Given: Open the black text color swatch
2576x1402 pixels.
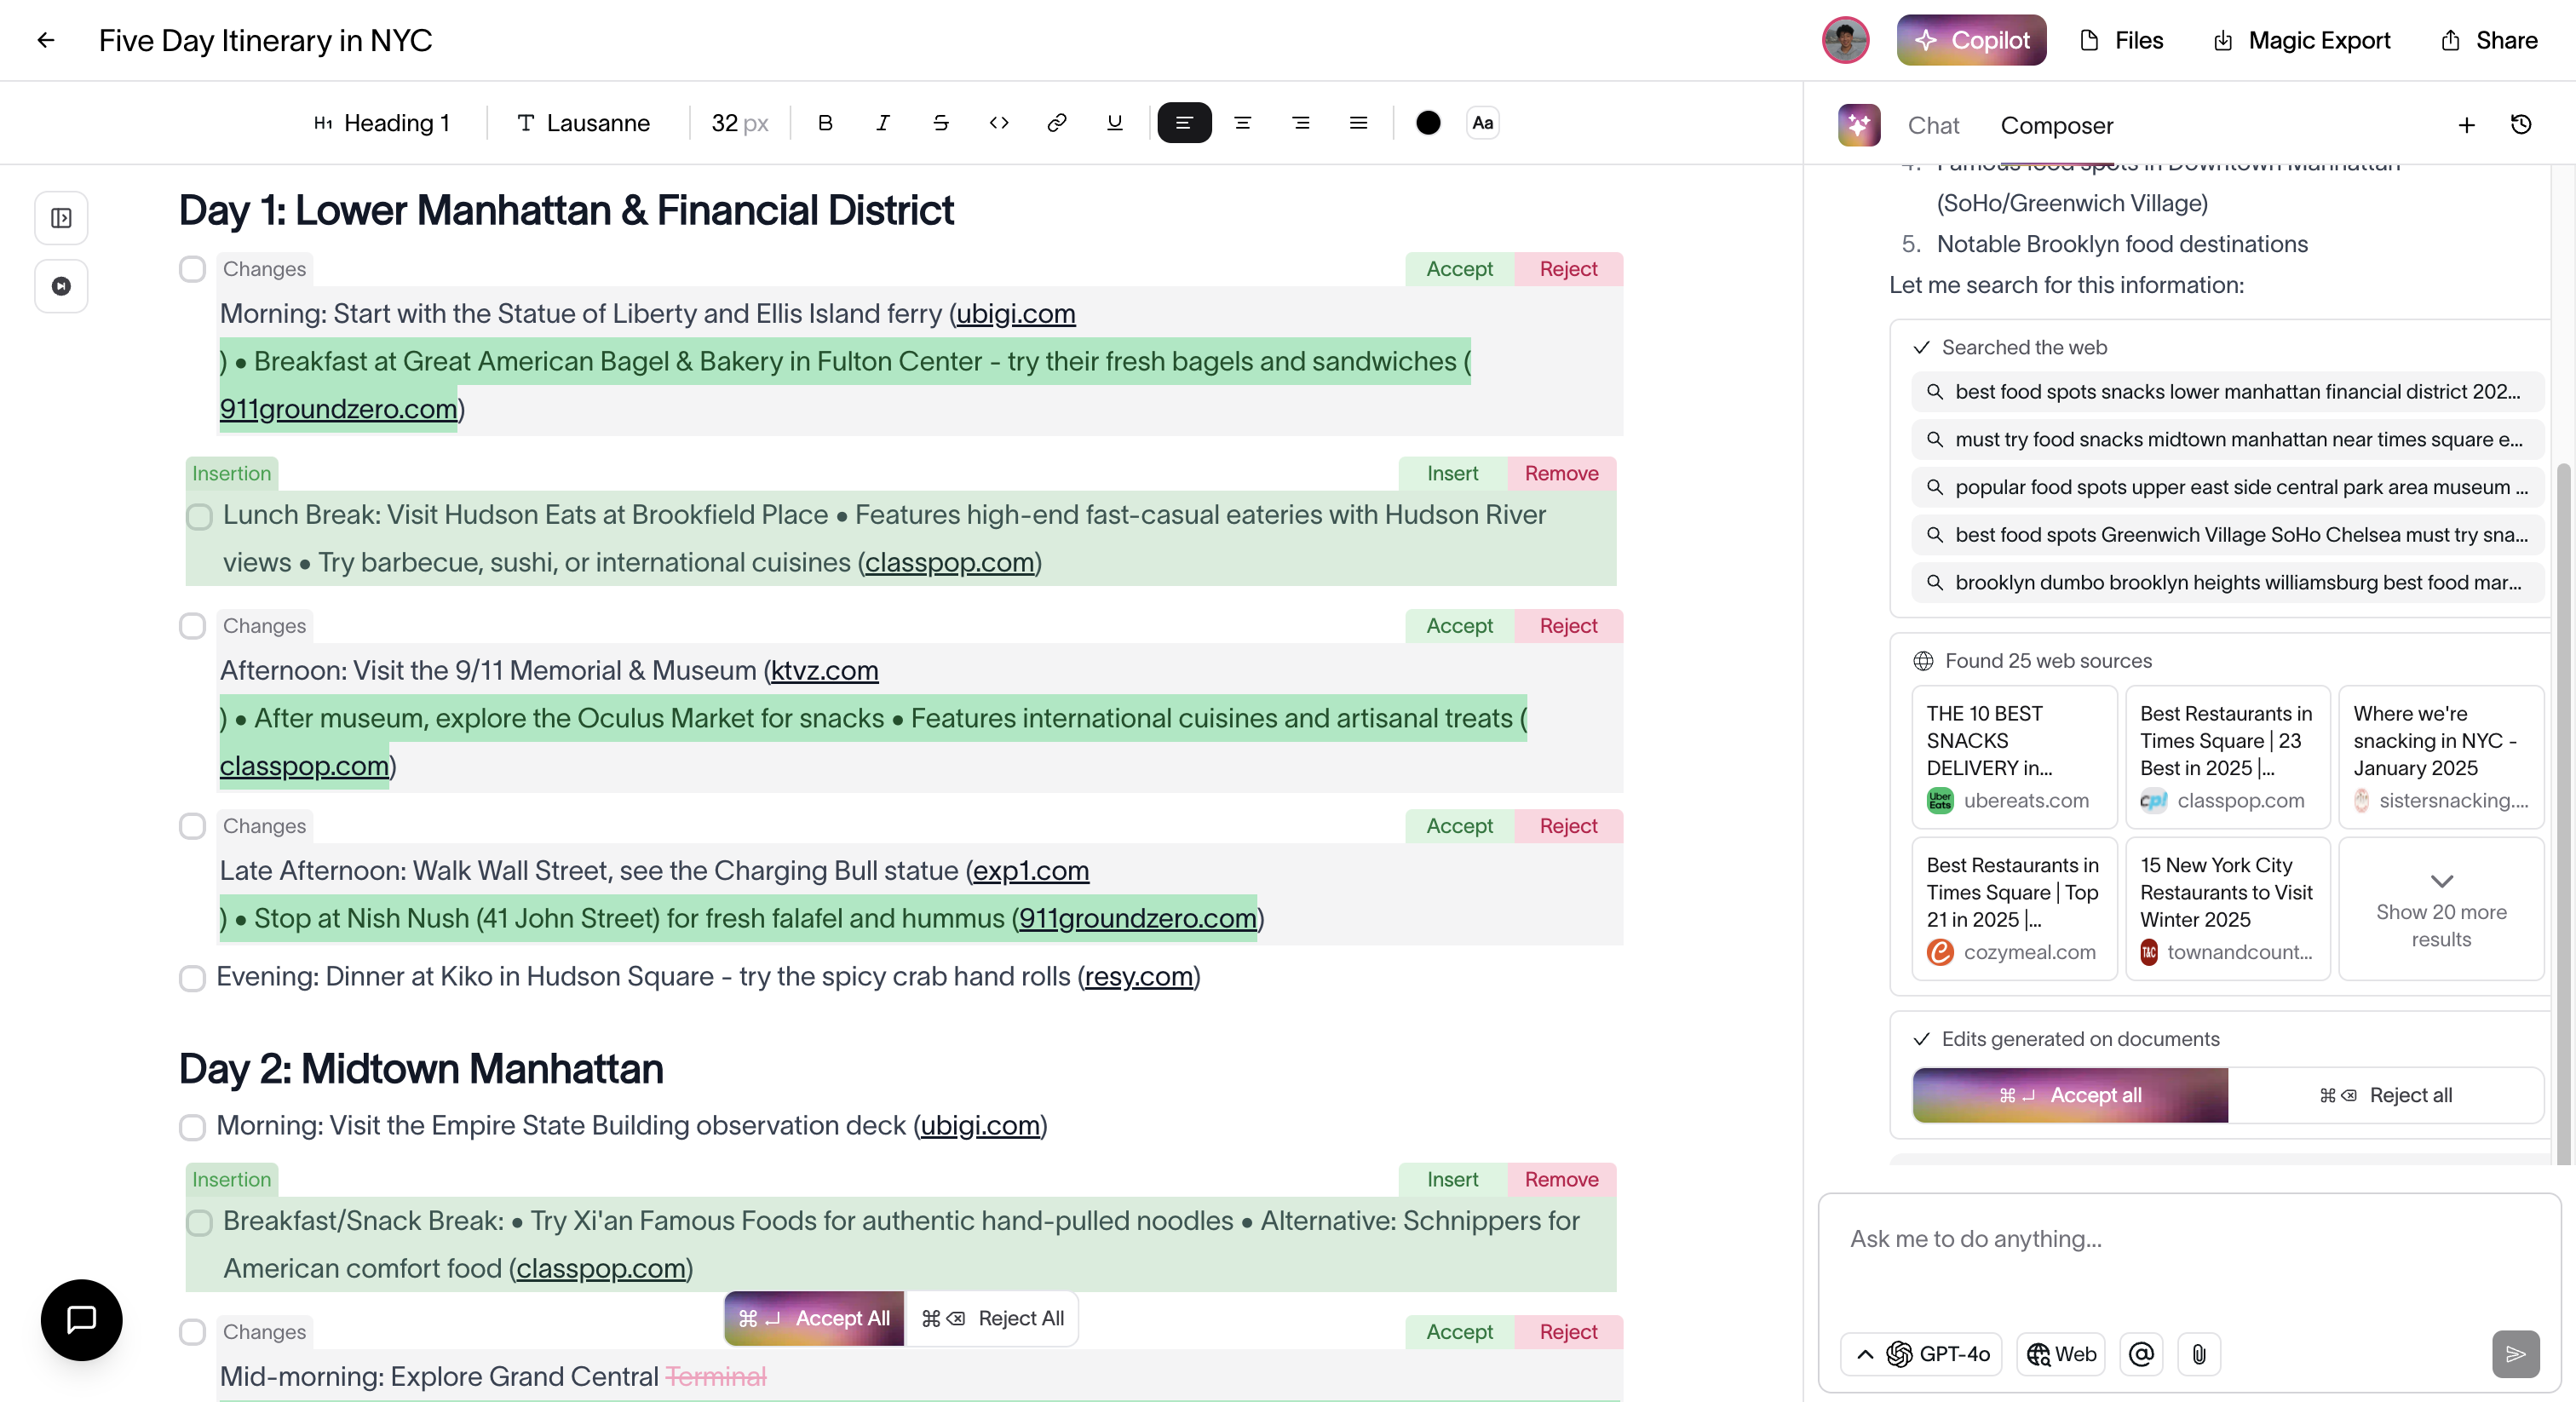Looking at the screenshot, I should (x=1427, y=123).
